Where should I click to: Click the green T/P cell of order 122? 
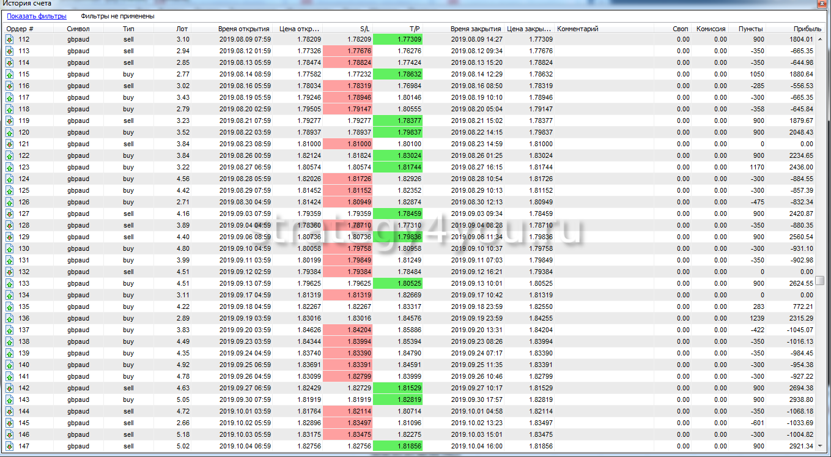click(397, 155)
